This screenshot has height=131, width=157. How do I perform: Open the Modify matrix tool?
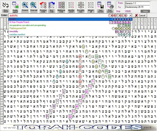point(15,5)
